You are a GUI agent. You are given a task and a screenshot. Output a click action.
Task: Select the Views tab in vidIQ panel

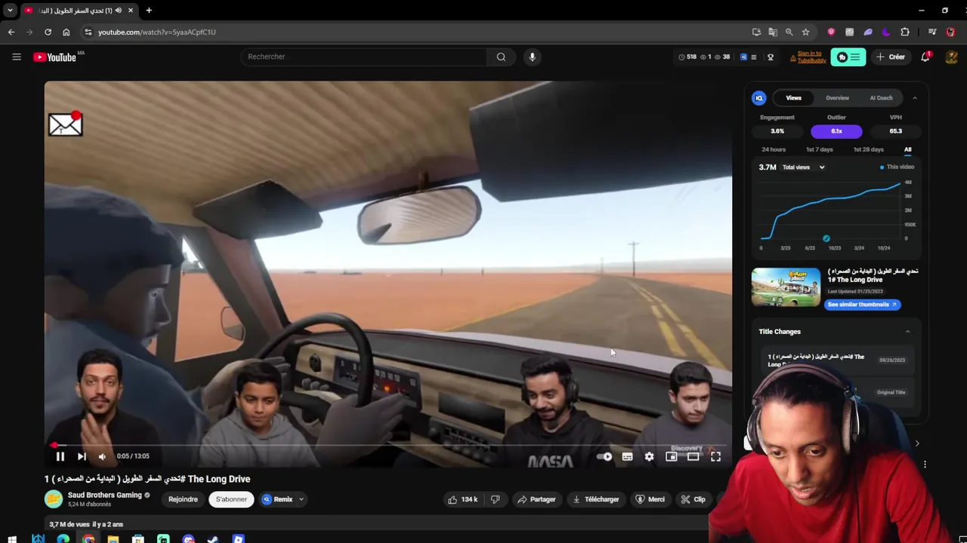(793, 98)
